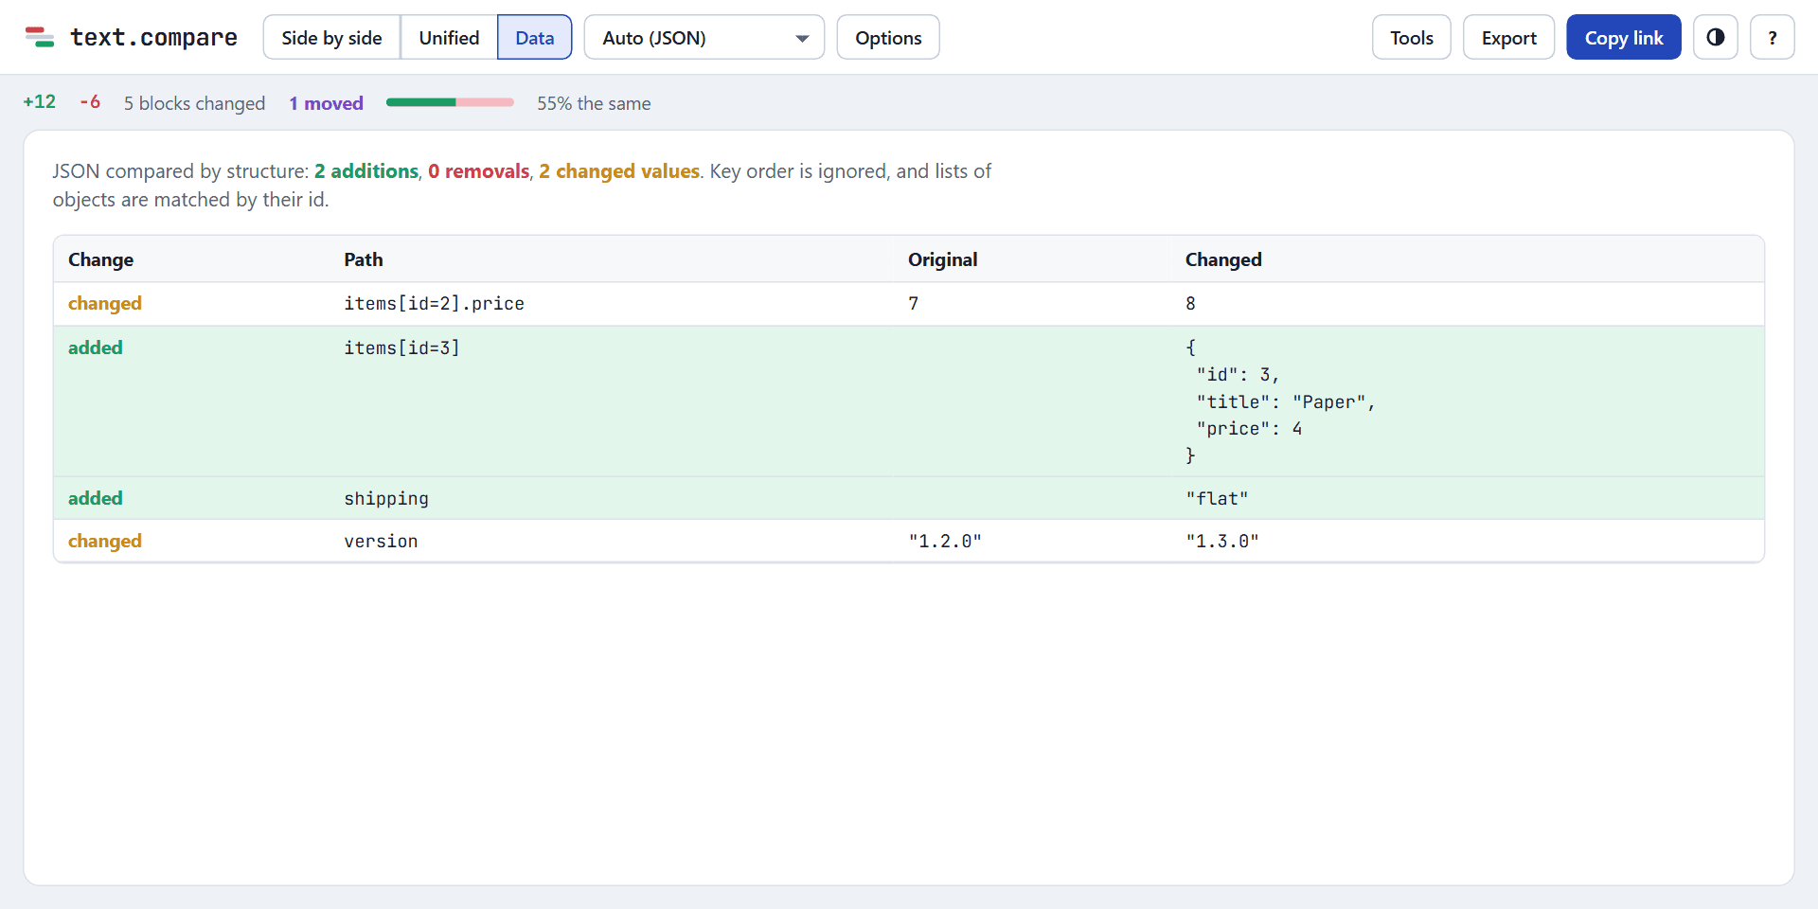
Task: Open the help question mark button
Action: (1772, 37)
